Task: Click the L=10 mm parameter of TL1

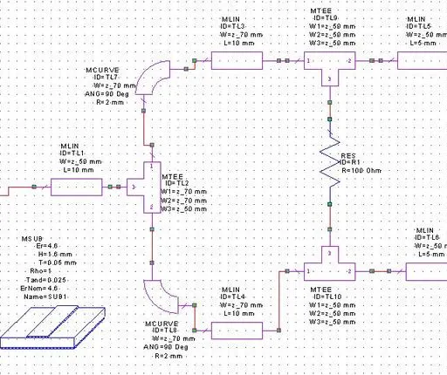Action: [79, 170]
